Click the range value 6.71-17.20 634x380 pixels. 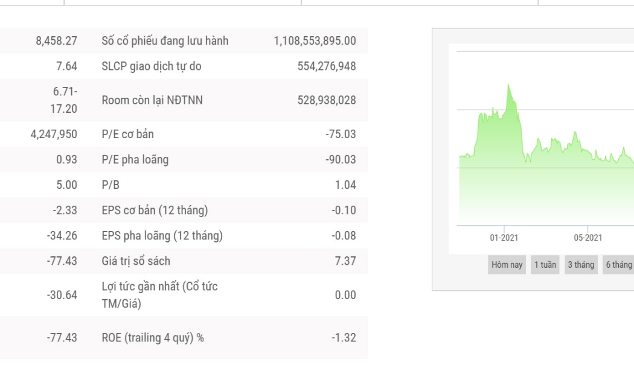click(x=63, y=100)
